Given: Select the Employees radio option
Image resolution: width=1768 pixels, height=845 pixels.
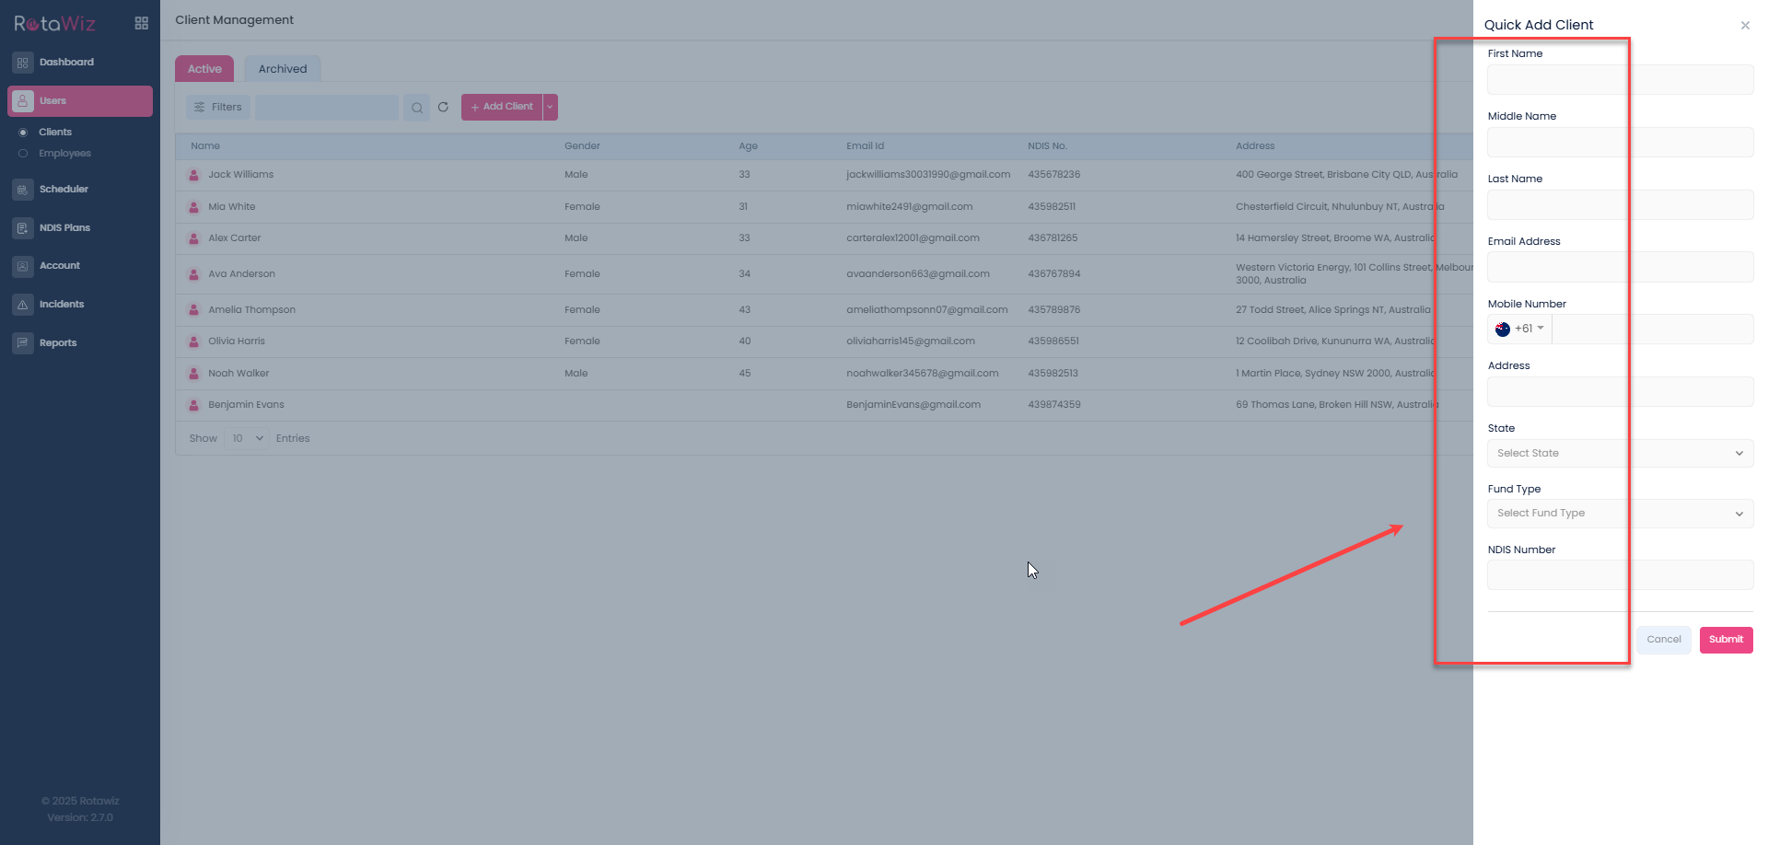Looking at the screenshot, I should coord(23,154).
